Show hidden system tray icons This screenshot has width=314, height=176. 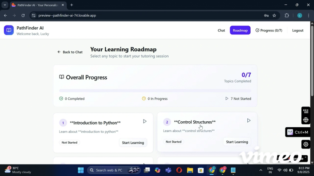[x=261, y=170]
